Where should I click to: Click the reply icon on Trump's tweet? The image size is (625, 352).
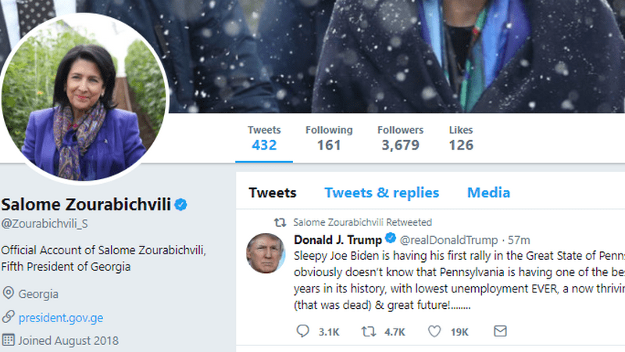[x=303, y=332]
